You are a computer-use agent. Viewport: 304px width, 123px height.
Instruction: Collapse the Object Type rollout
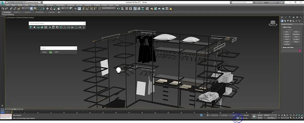point(287,27)
